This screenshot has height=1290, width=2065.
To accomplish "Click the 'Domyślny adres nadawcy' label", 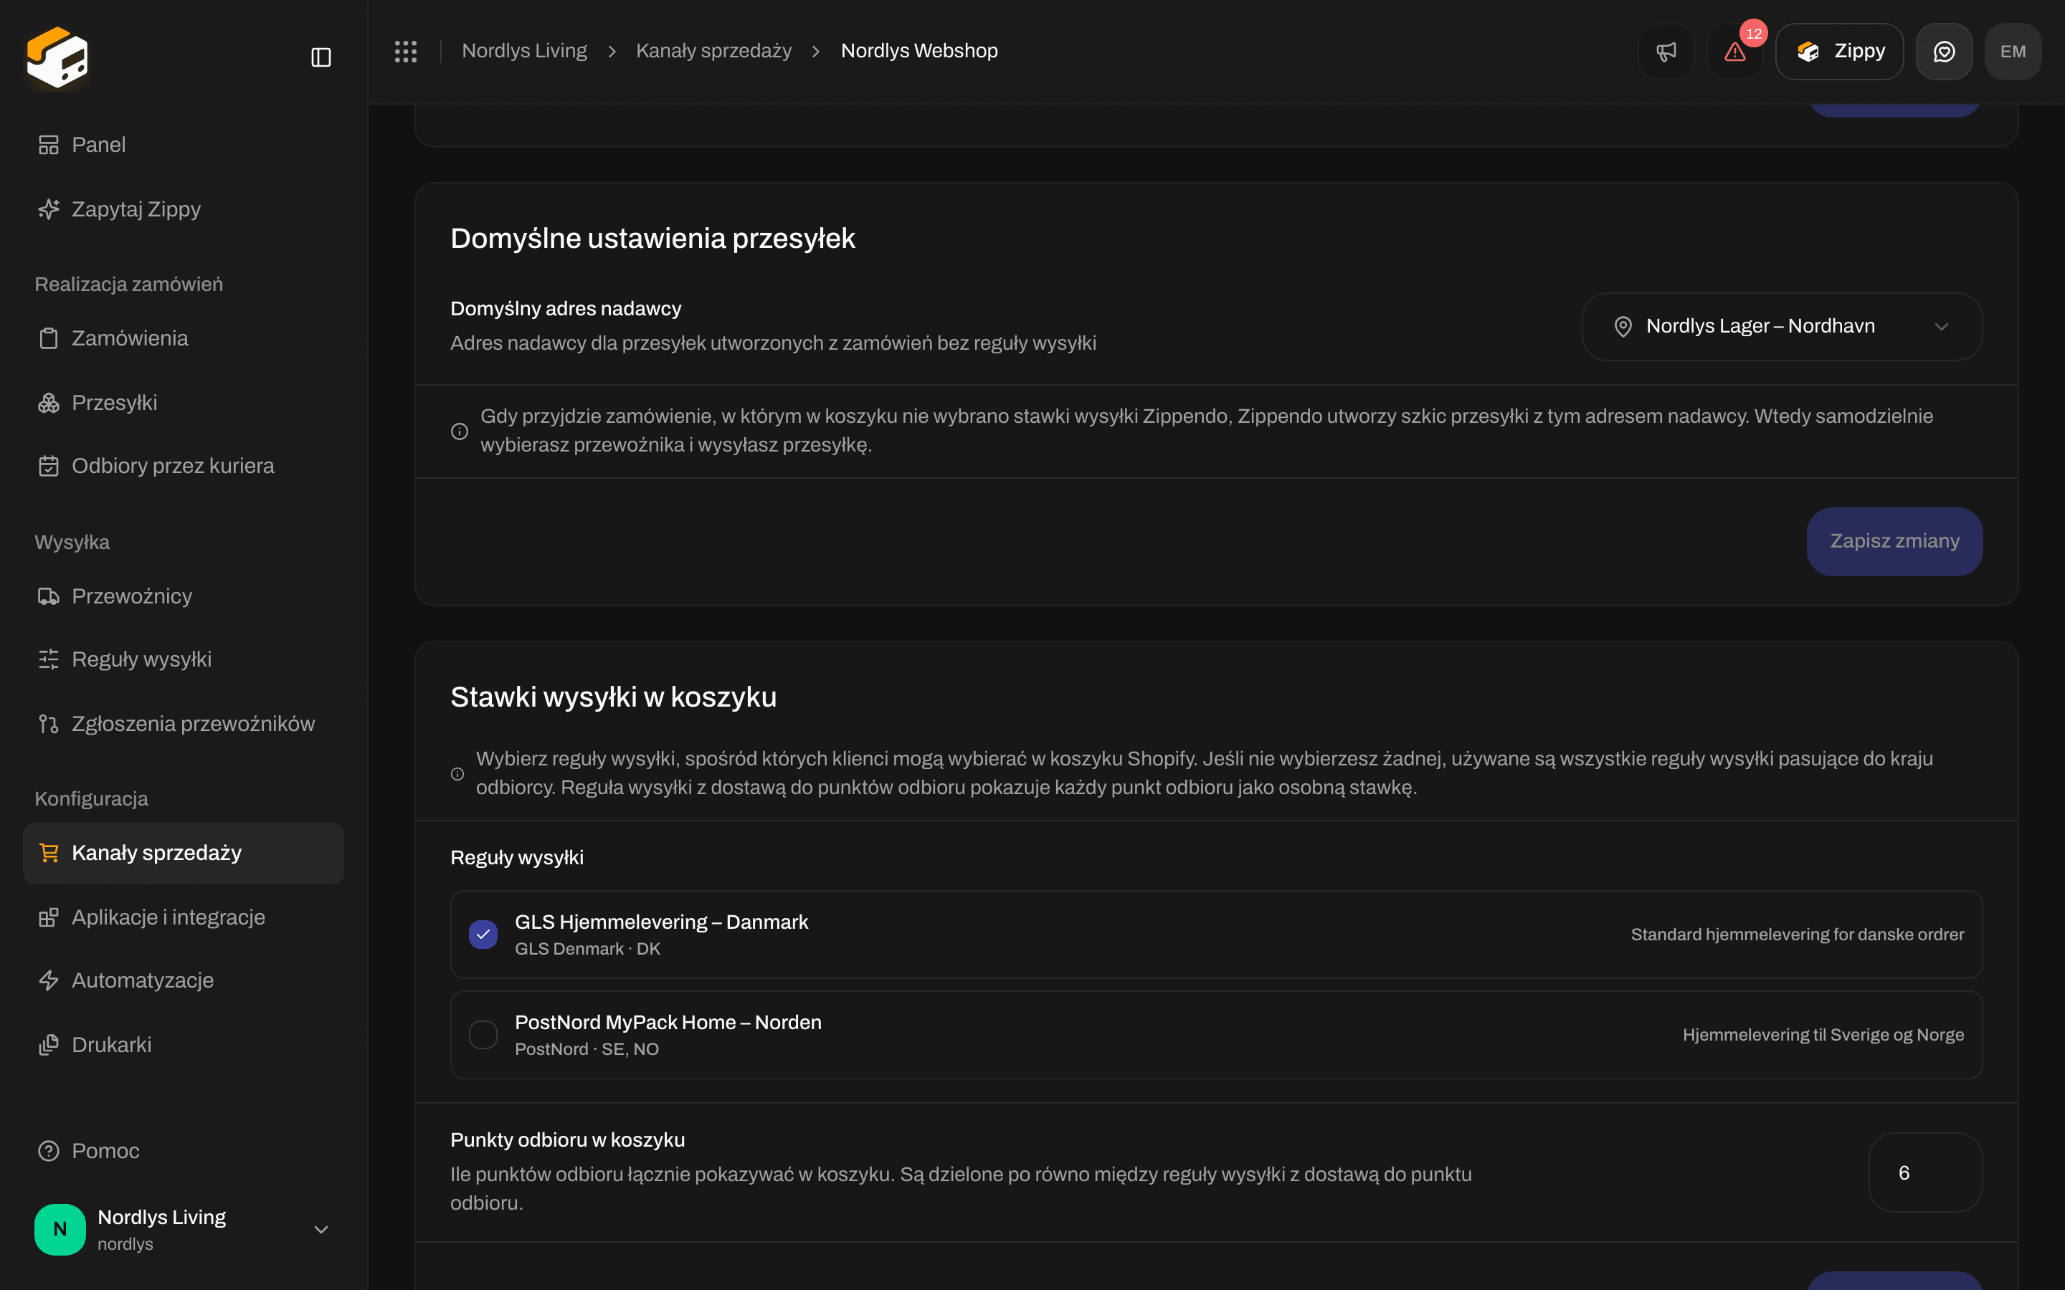I will (566, 309).
